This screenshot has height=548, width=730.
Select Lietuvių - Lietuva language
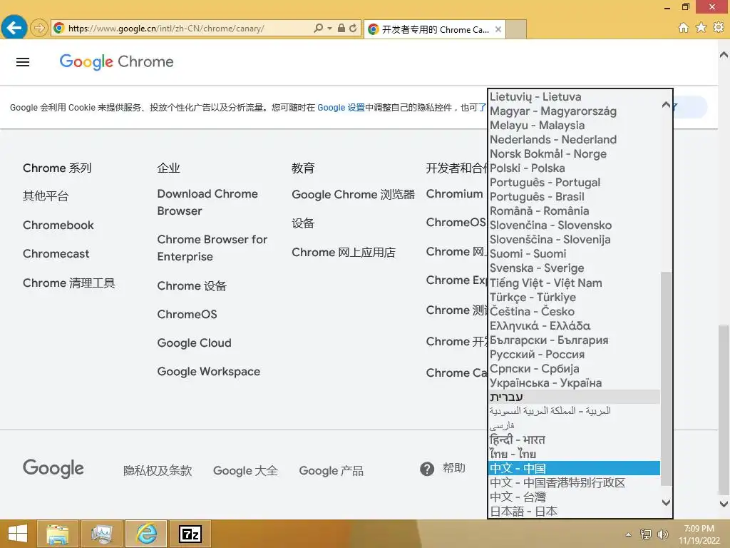[574, 96]
